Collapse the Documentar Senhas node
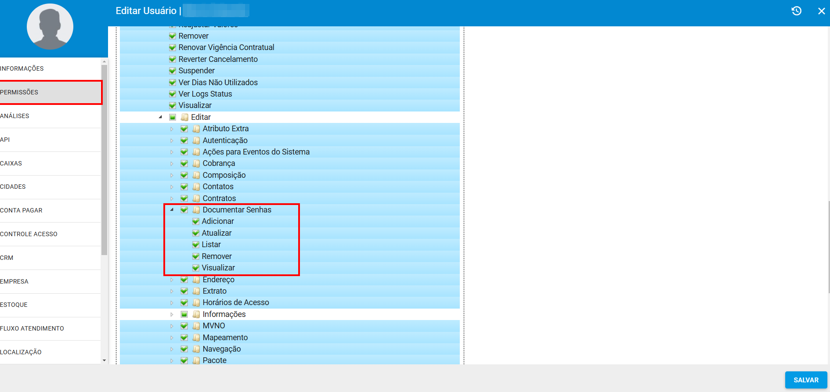The width and height of the screenshot is (830, 392). (x=172, y=210)
